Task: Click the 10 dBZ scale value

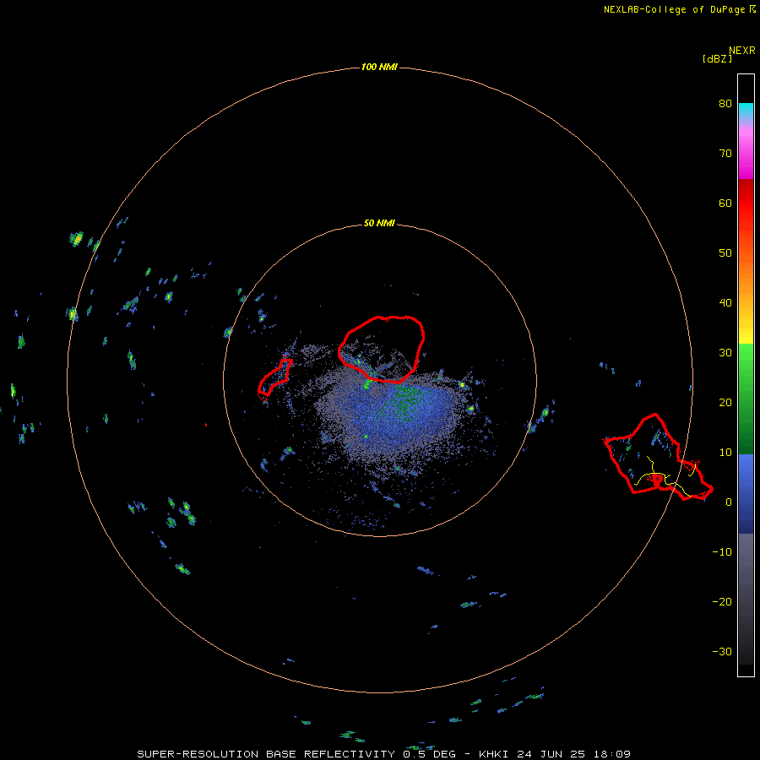Action: 725,453
